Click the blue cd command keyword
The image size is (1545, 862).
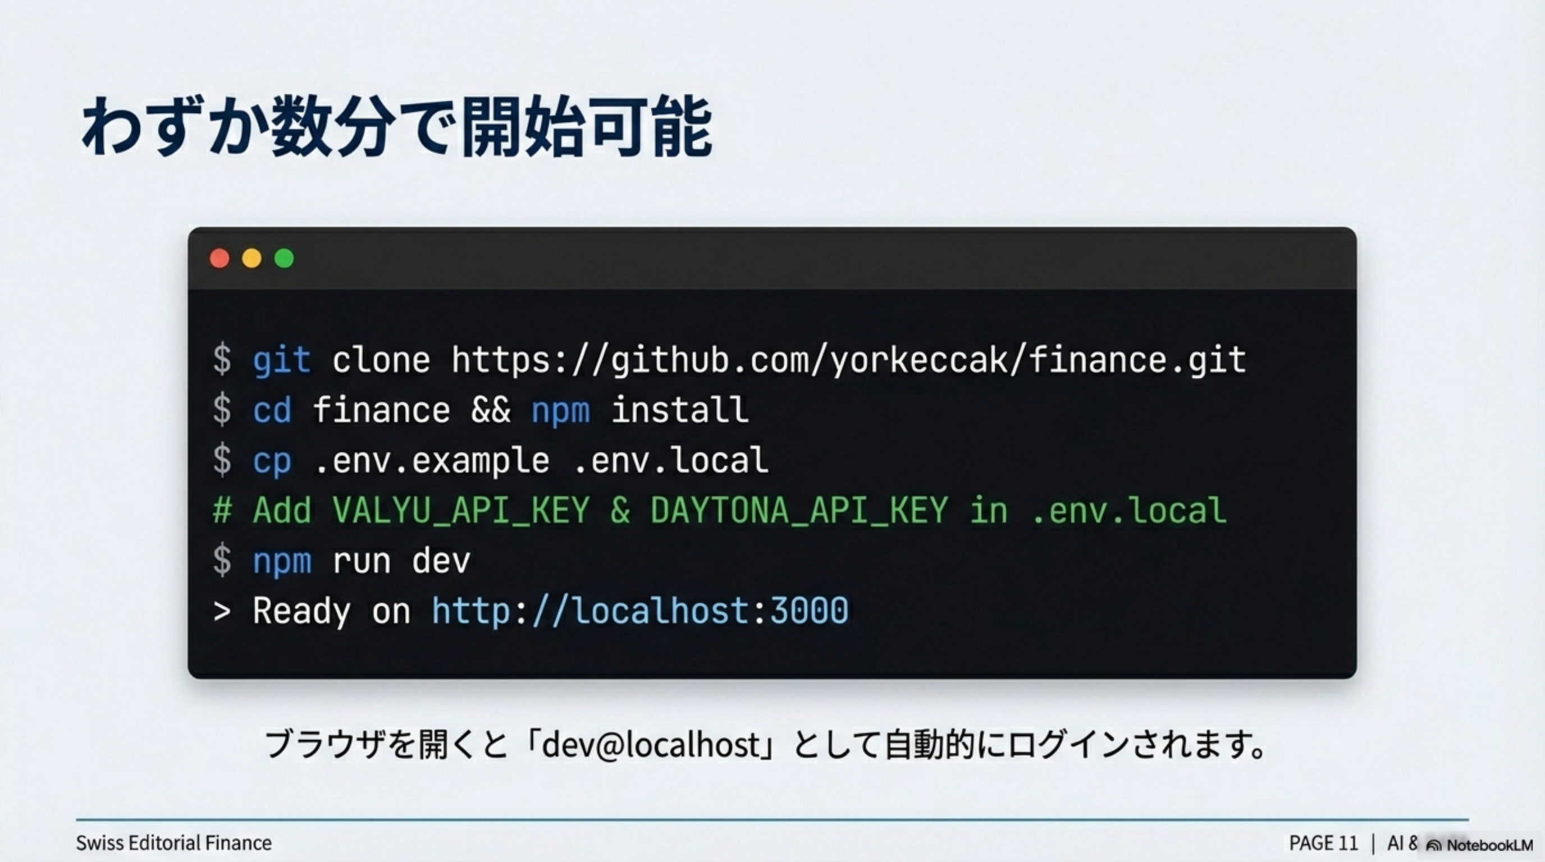(272, 411)
